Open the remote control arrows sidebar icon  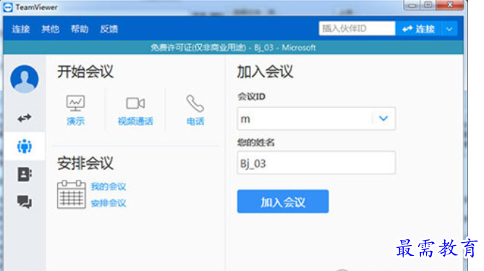click(25, 118)
